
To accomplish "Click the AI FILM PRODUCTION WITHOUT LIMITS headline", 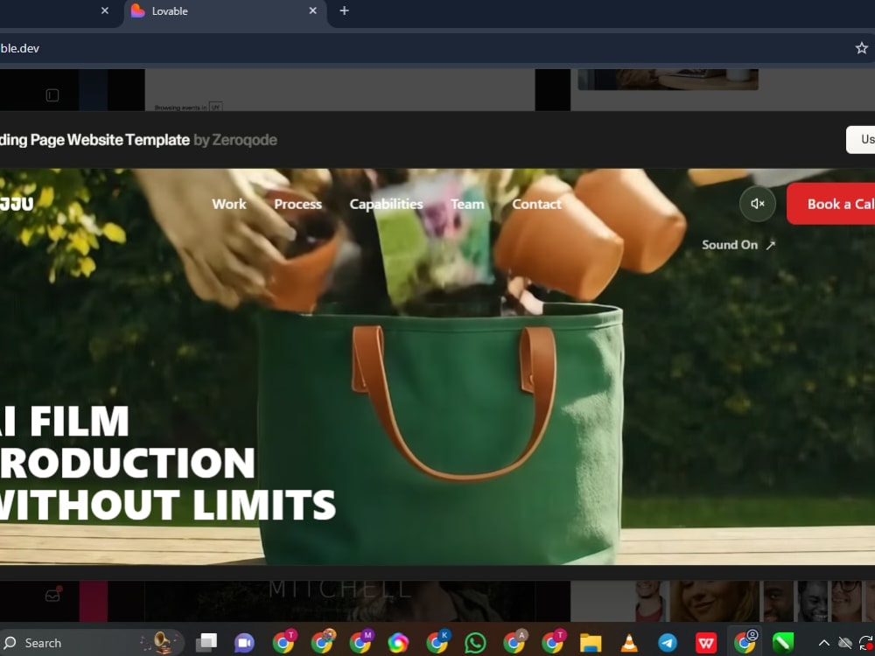I will coord(167,463).
